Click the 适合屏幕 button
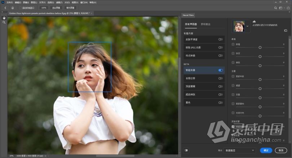This screenshot has width=292, height=158. [56, 8]
